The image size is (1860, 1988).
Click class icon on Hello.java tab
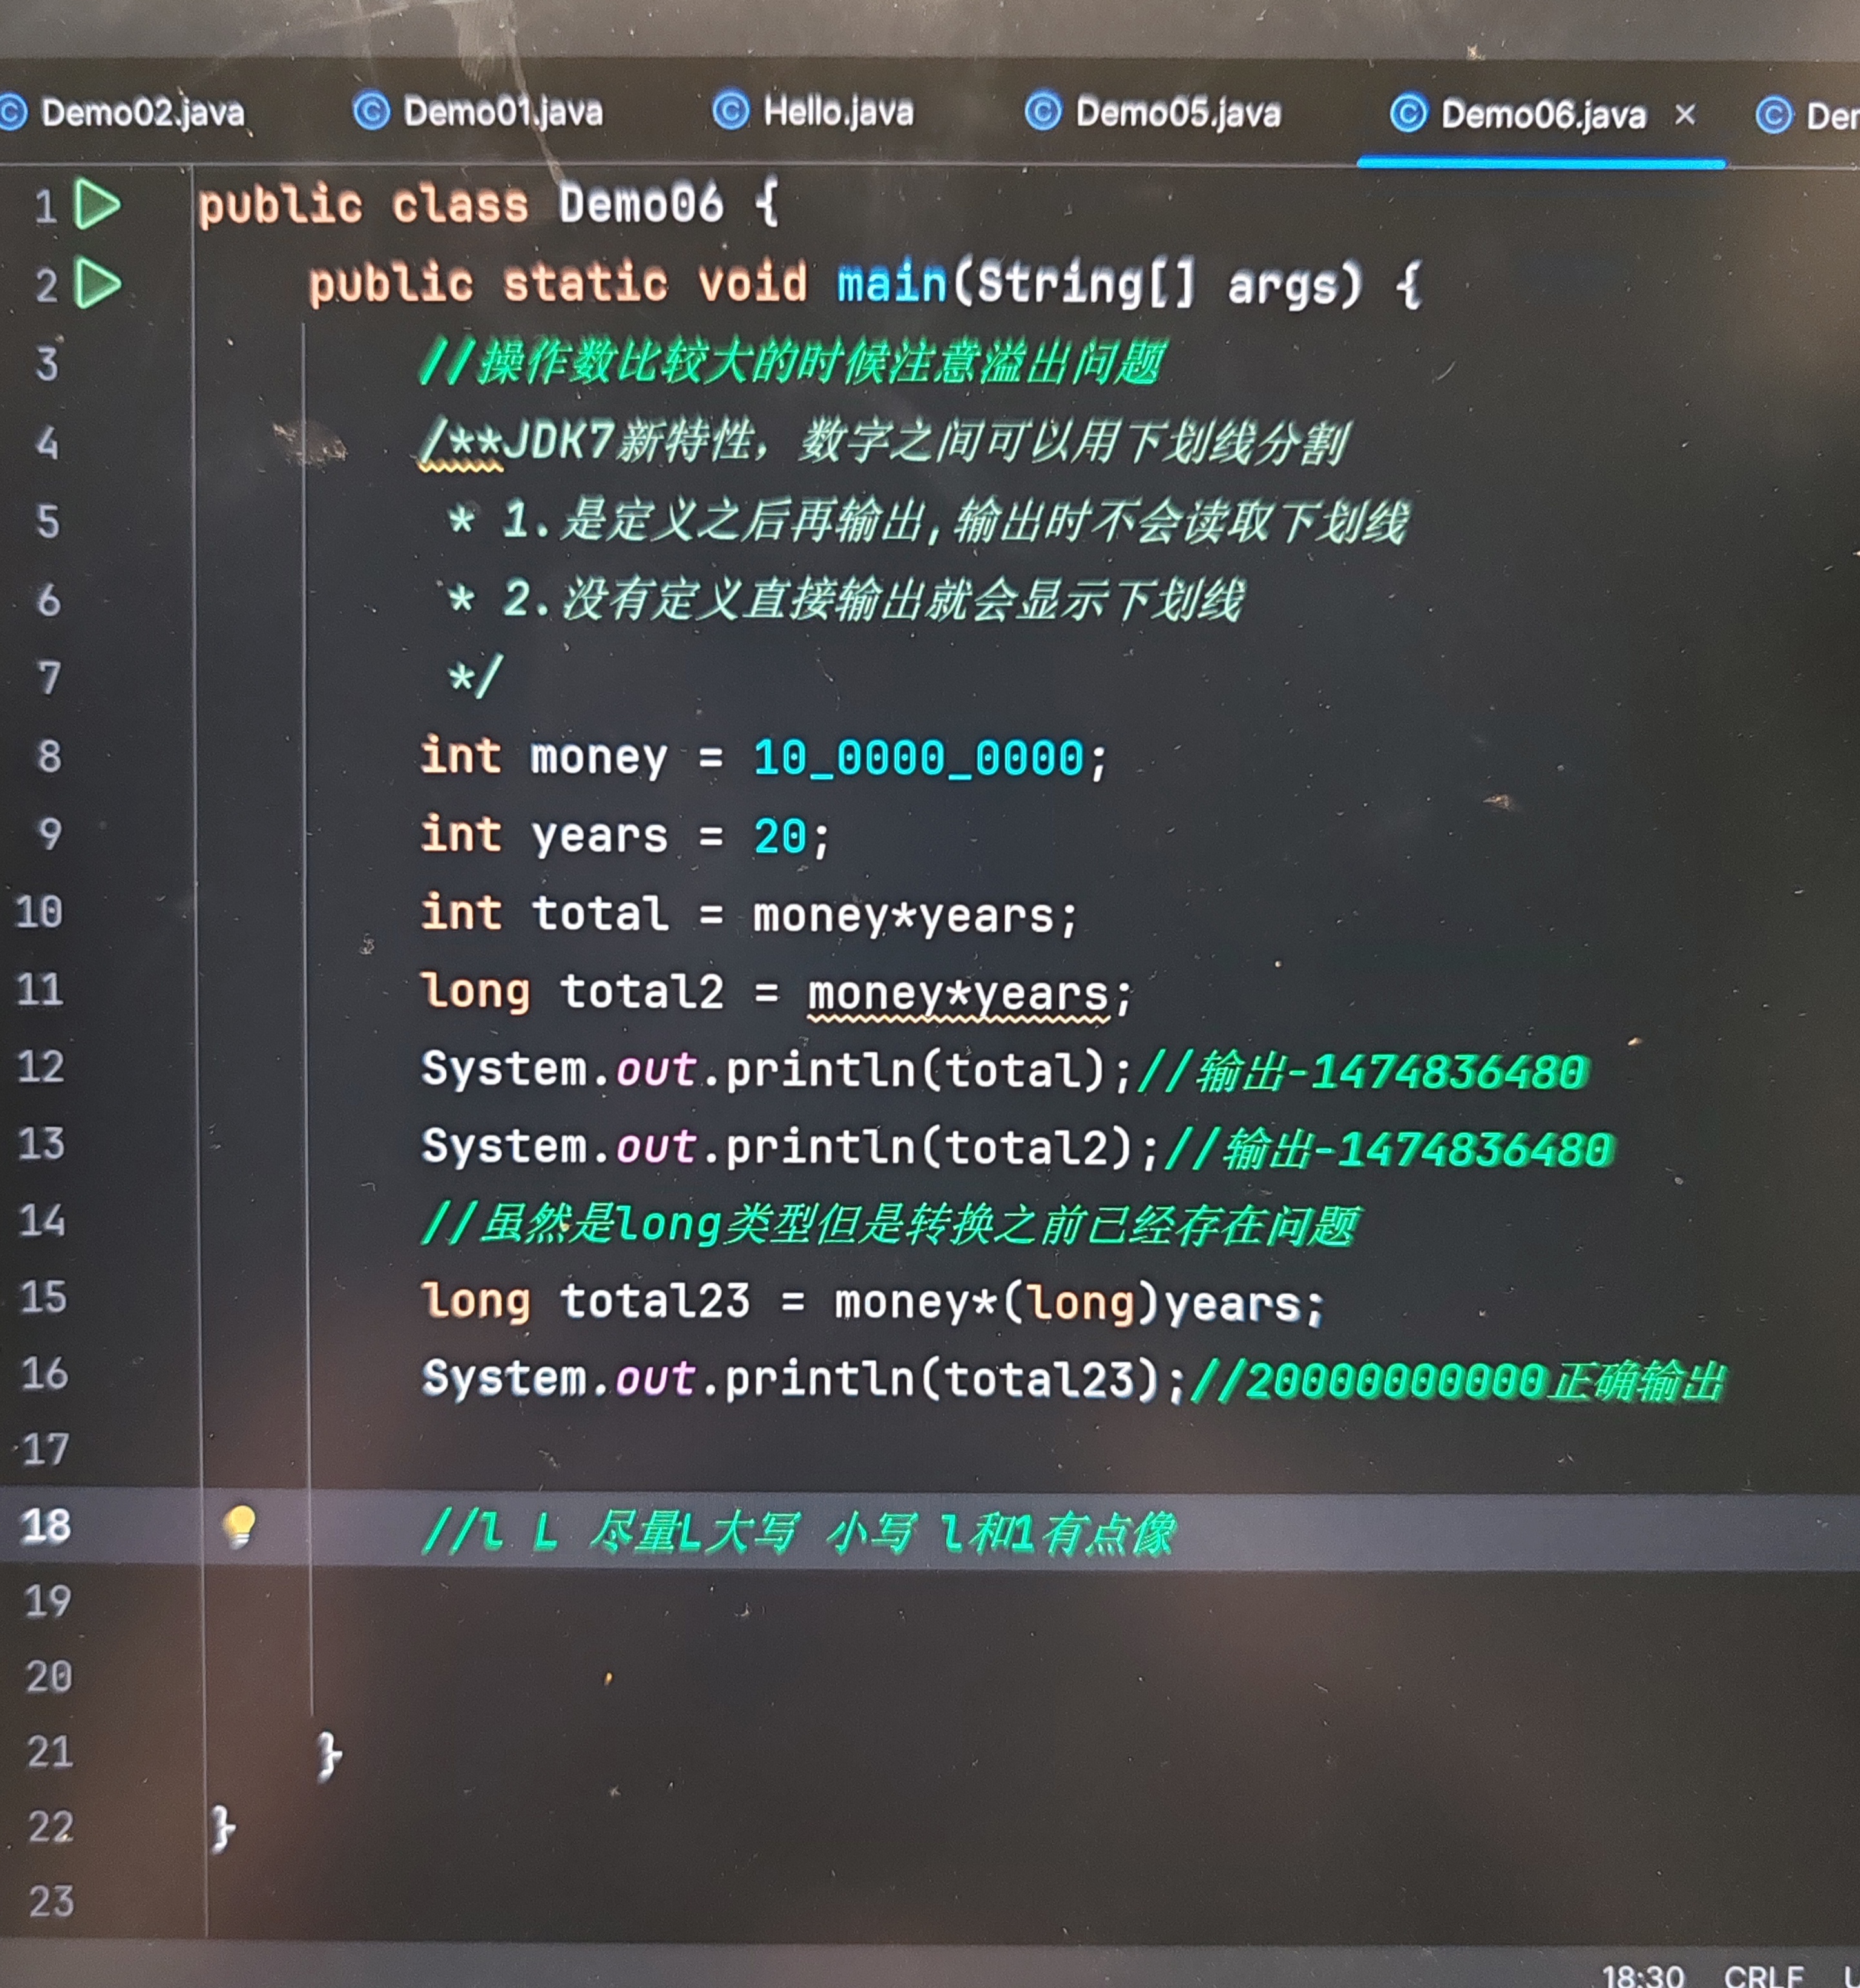pos(731,110)
